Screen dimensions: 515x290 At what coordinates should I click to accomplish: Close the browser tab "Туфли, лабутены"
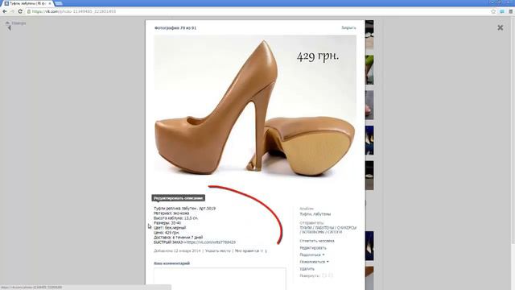(x=50, y=3)
